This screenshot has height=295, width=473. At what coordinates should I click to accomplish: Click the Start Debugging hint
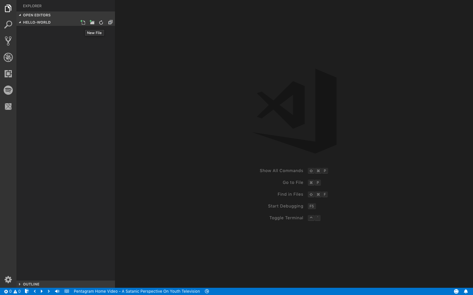pos(286,206)
